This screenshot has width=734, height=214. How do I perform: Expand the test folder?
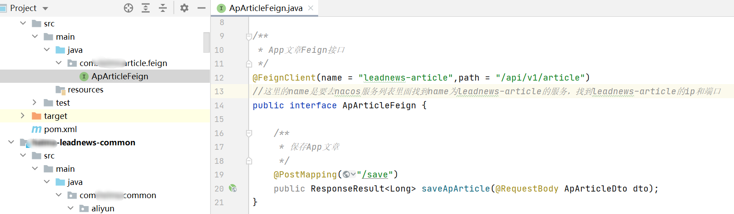pyautogui.click(x=35, y=103)
